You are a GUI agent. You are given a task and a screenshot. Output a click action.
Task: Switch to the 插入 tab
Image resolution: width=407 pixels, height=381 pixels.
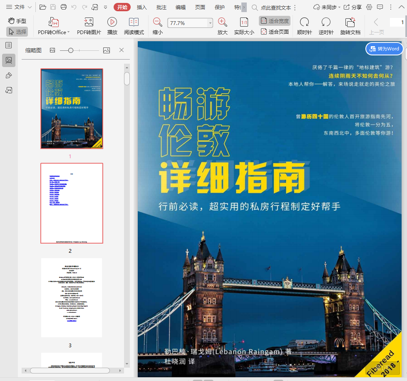(142, 7)
